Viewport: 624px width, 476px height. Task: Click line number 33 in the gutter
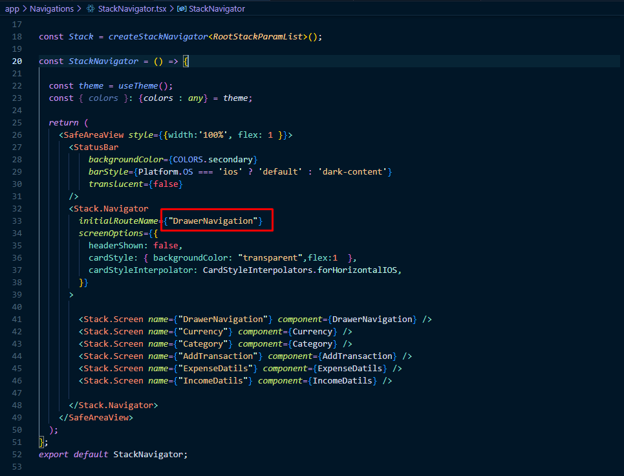point(17,221)
